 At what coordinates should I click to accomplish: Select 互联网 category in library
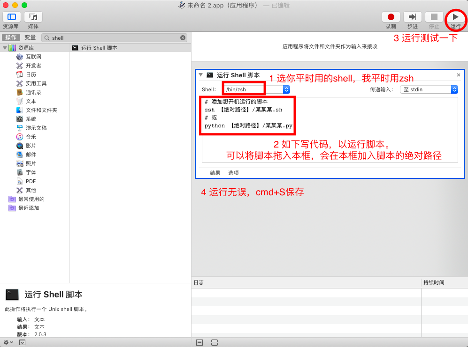(x=33, y=57)
